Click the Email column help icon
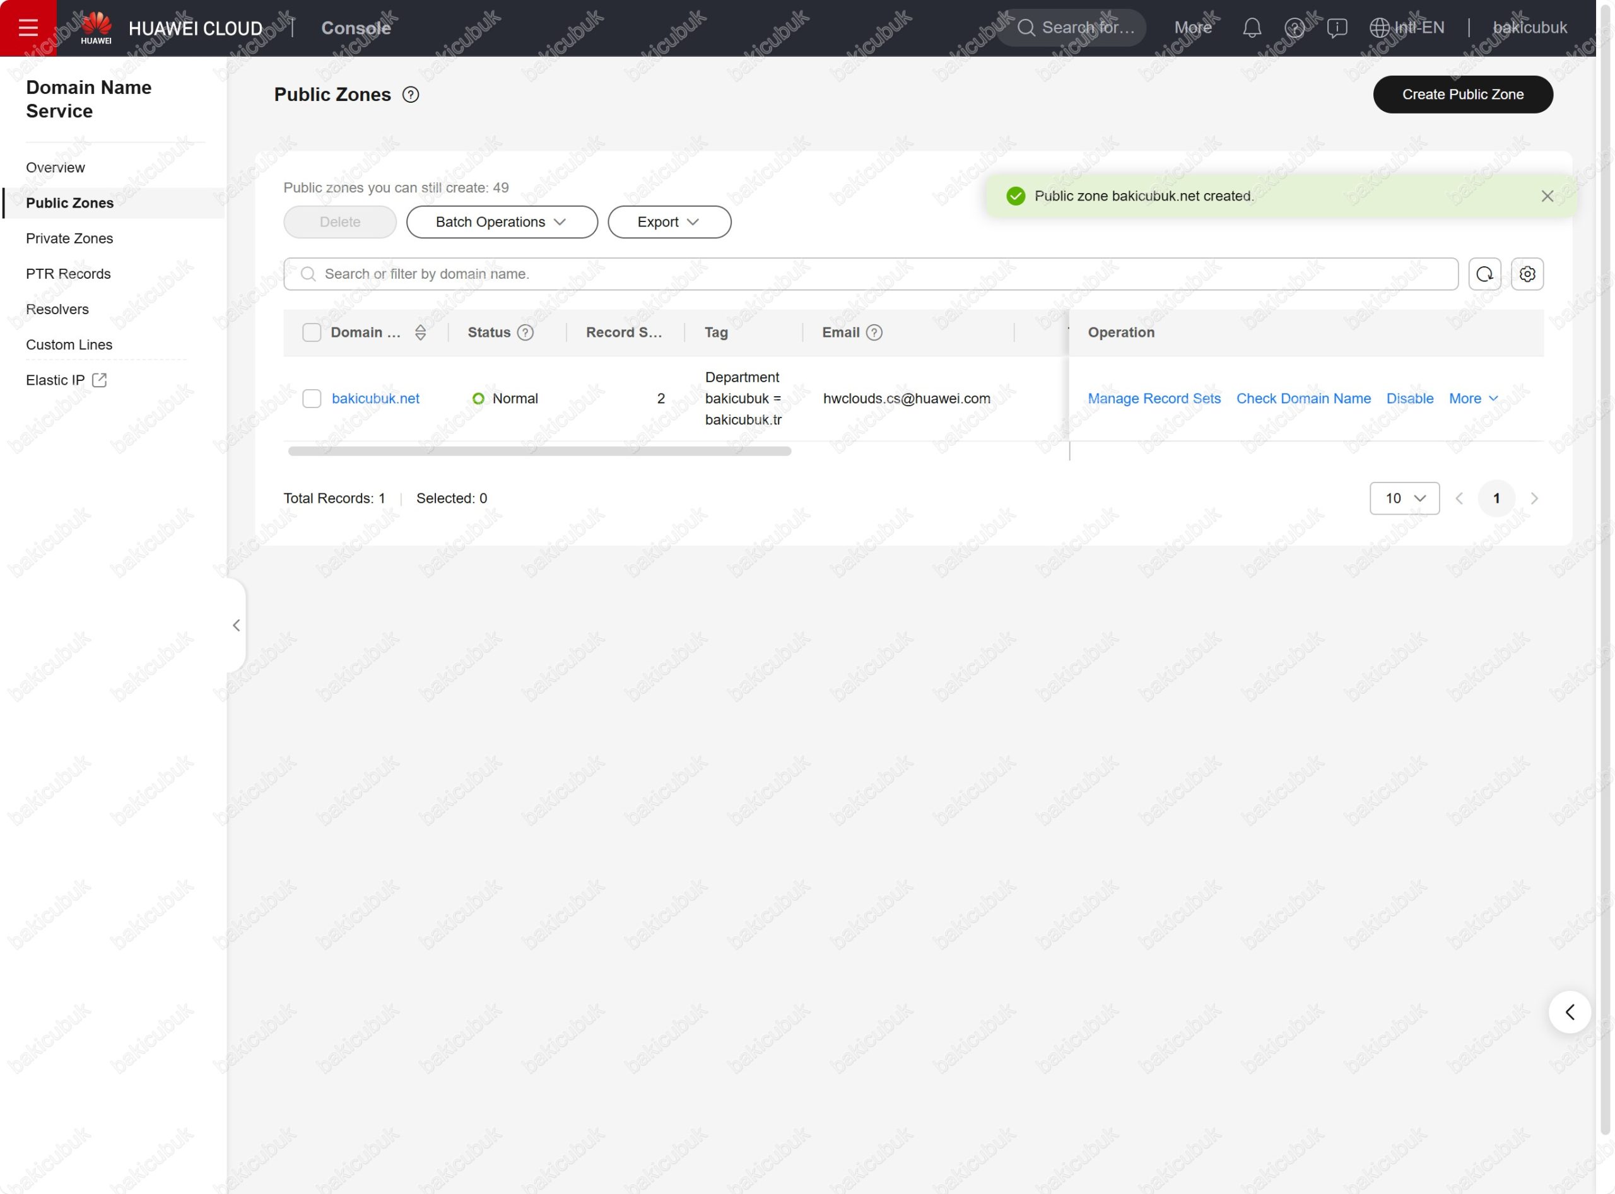This screenshot has height=1194, width=1615. [x=874, y=332]
